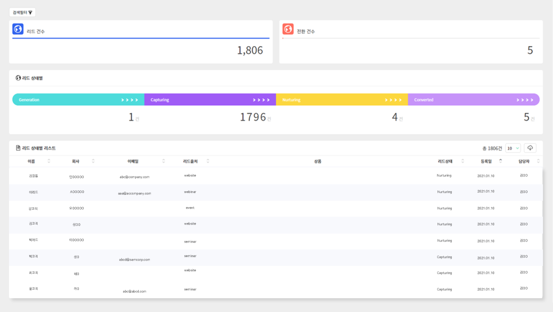Click the globe icon beside 리드 상태별
Viewport: 553px width, 312px height.
[x=19, y=78]
